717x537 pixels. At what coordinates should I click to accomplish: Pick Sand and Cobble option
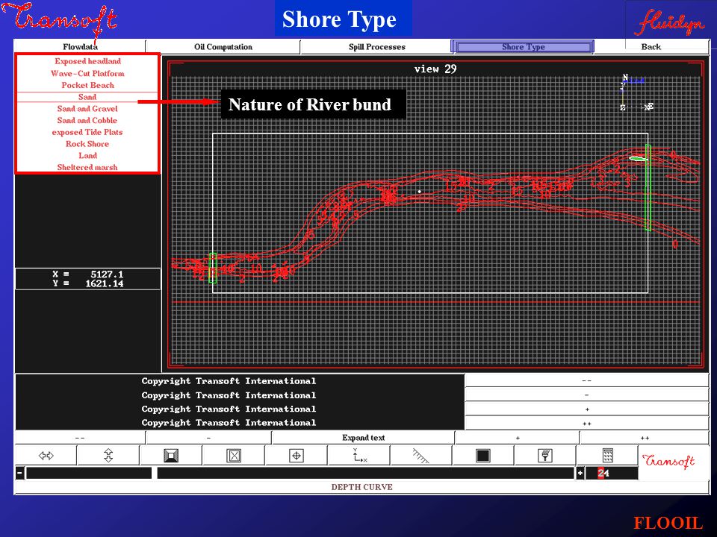pyautogui.click(x=88, y=121)
